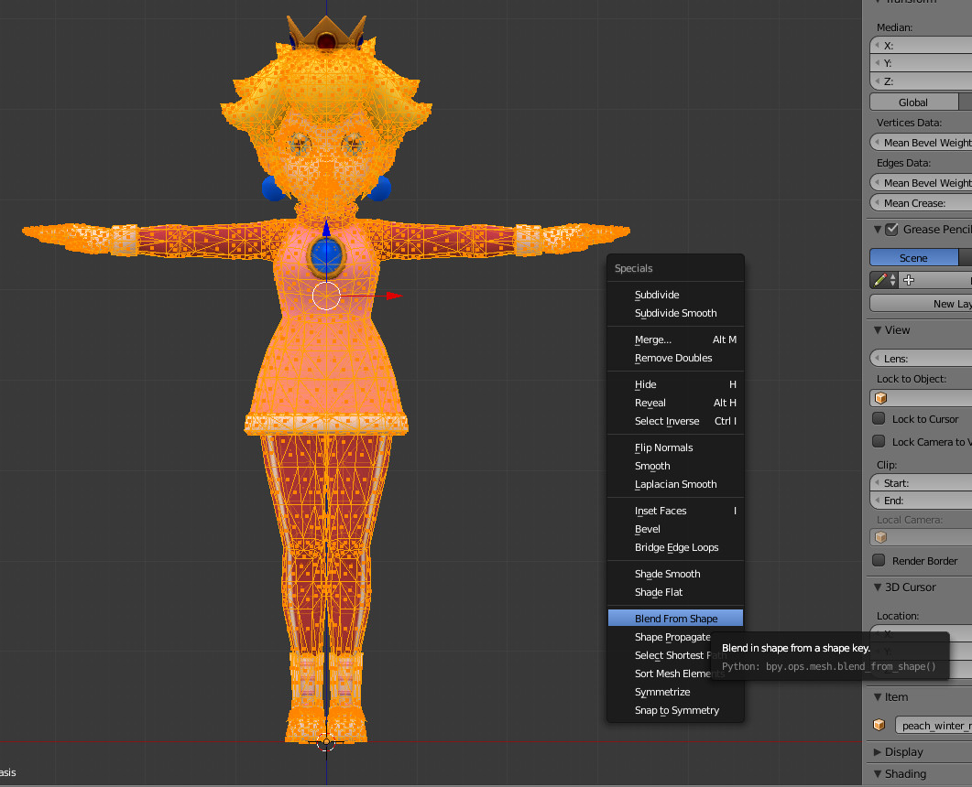The image size is (972, 787).
Task: Click the Local Camera cube icon
Action: (880, 539)
